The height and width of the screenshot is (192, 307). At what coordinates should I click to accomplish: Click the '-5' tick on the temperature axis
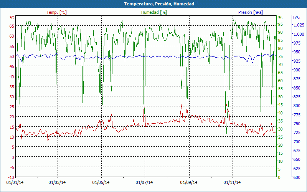pos(12,167)
